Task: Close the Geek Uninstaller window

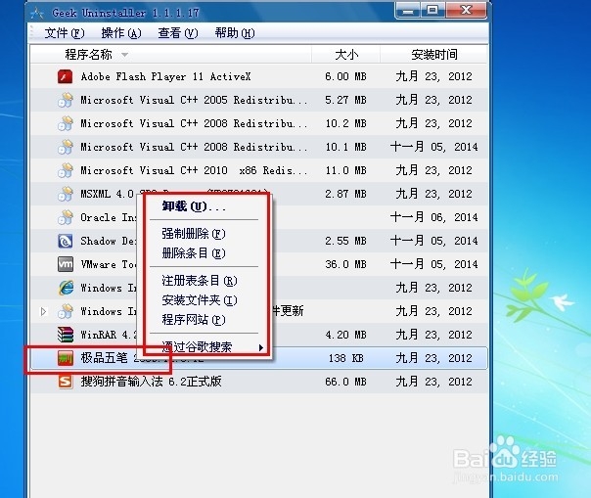Action: click(x=466, y=10)
